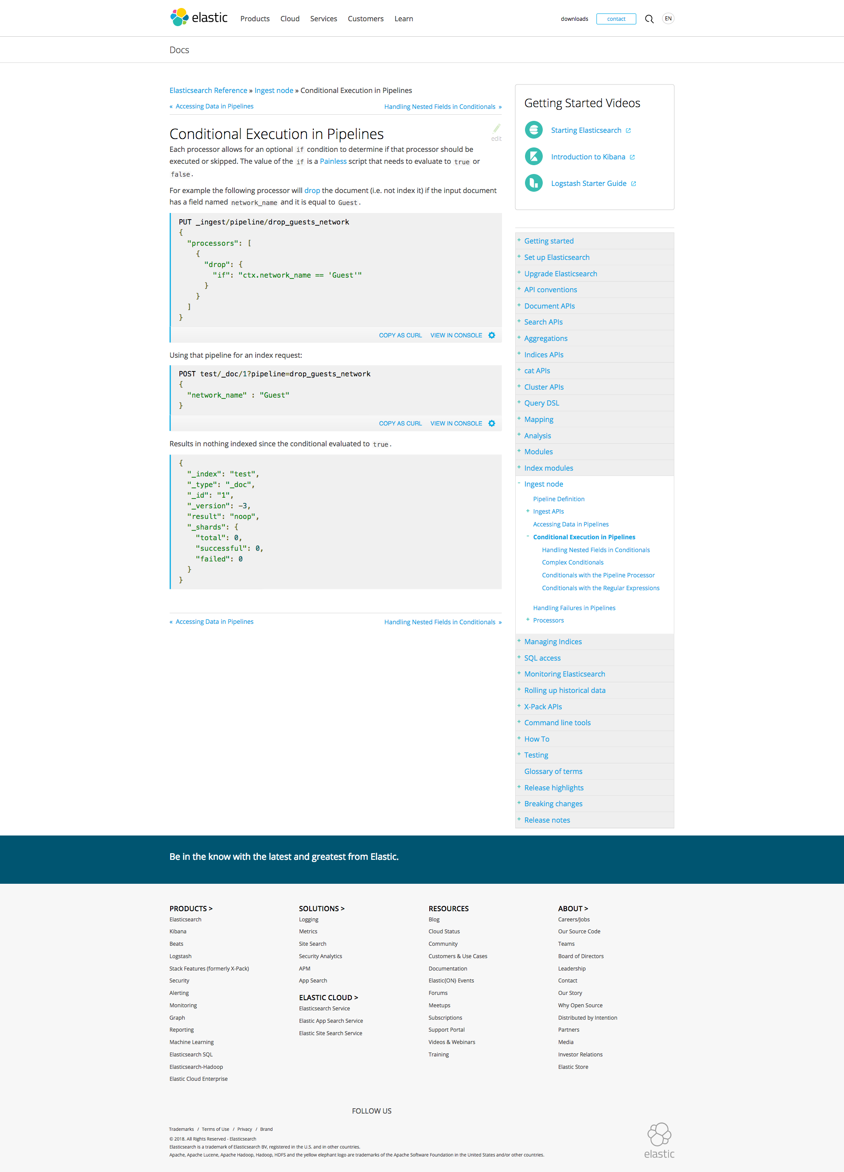Open external link icon beside Starting Elasticsearch

(628, 131)
